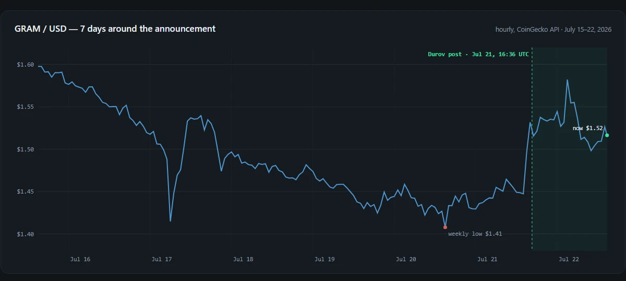This screenshot has height=281, width=626.
Task: Click the $1.40 y-axis label
Action: (x=26, y=234)
